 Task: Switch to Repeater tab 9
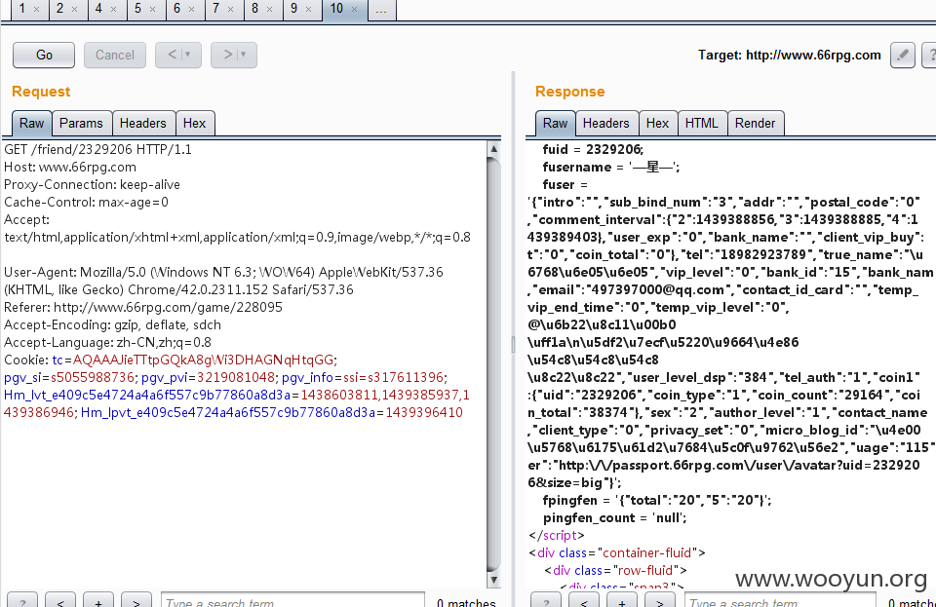[293, 9]
